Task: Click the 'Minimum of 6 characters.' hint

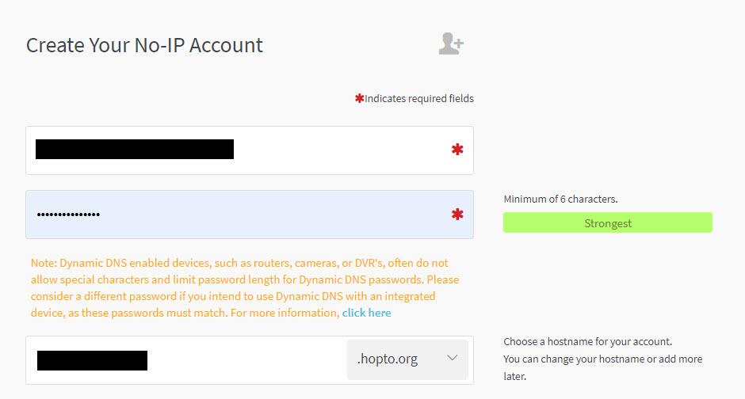Action: [560, 199]
